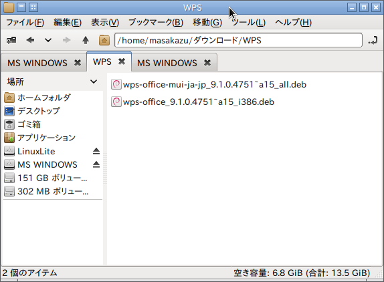Open the ツール(L) menu
384x282 pixels.
click(x=248, y=23)
